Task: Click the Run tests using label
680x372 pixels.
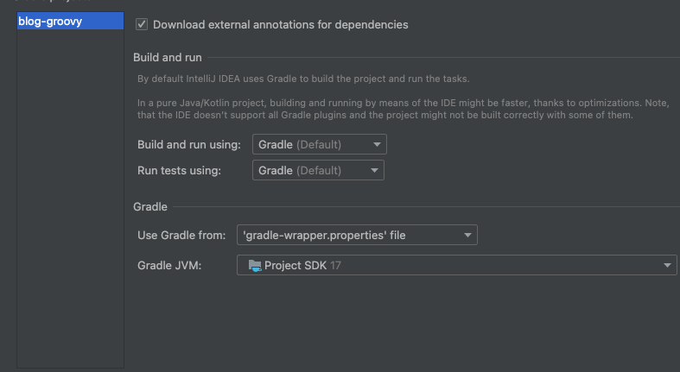Action: [x=179, y=171]
